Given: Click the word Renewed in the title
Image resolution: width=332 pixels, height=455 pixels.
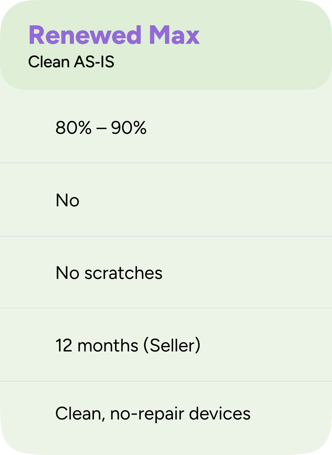Looking at the screenshot, I should coord(85,35).
